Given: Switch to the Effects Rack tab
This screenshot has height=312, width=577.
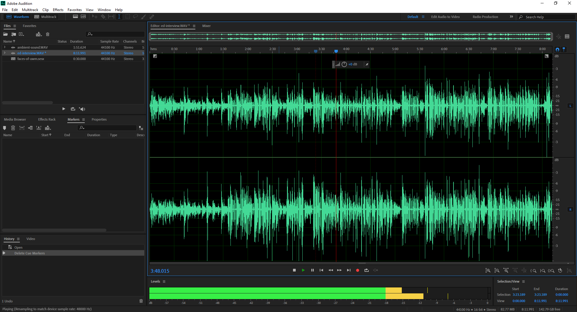Looking at the screenshot, I should pos(47,119).
